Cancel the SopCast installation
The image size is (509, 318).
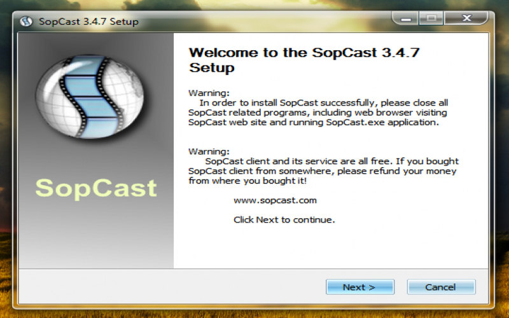(440, 287)
